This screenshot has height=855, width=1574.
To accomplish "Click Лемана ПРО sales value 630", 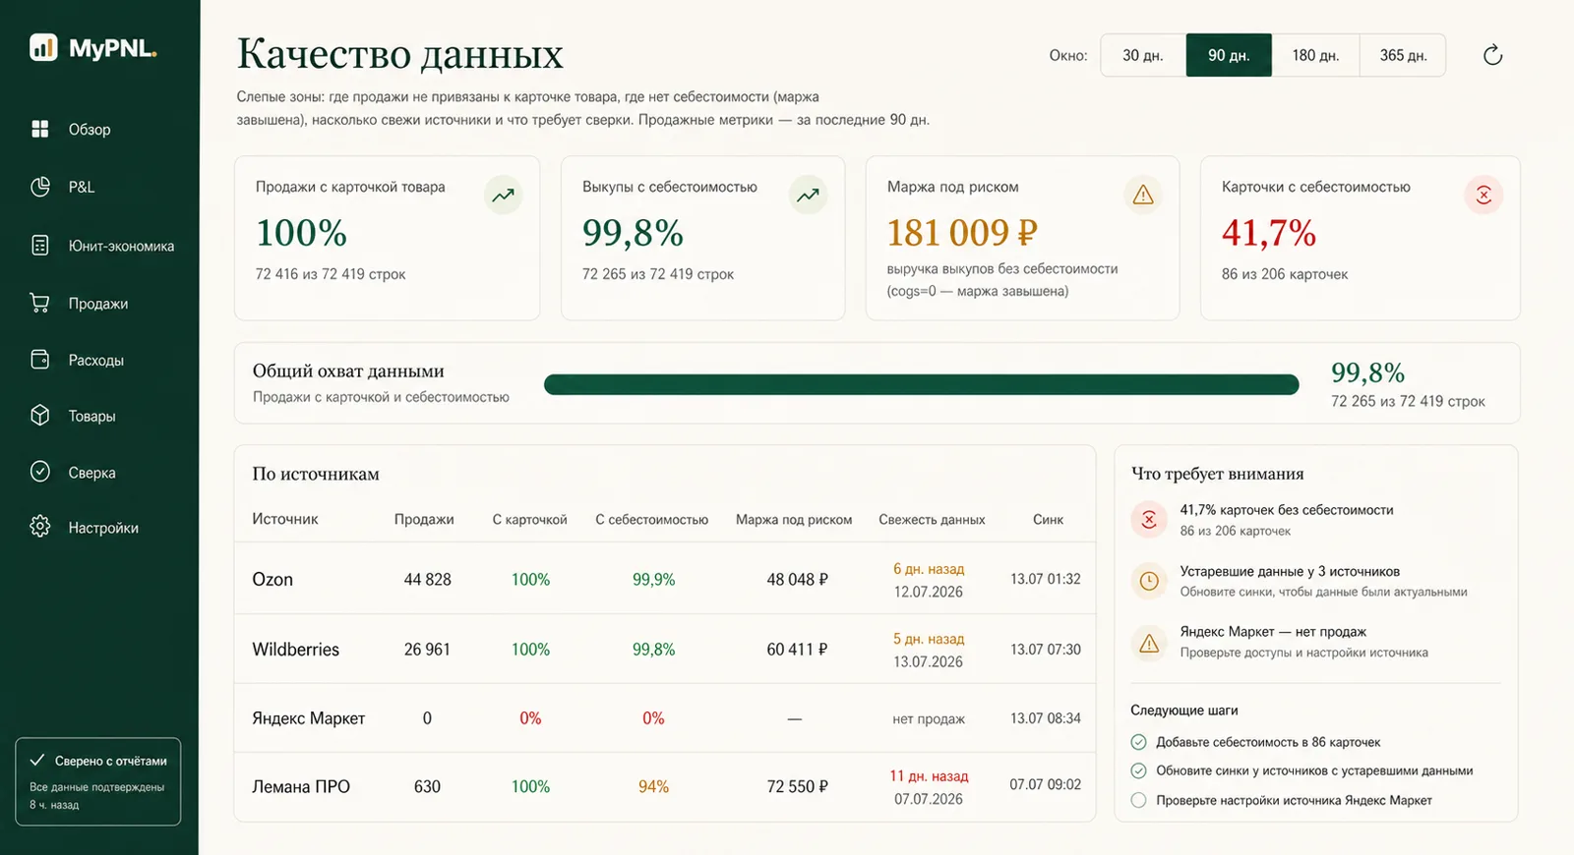I will click(427, 786).
